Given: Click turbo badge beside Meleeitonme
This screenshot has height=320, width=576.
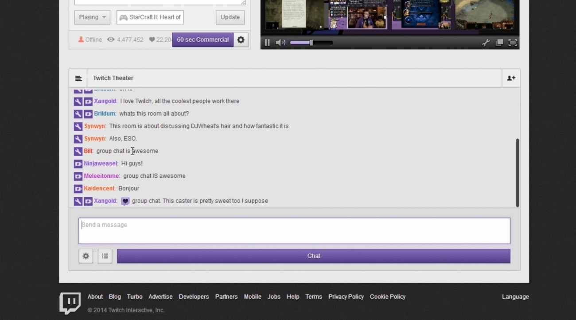Looking at the screenshot, I should pyautogui.click(x=78, y=176).
